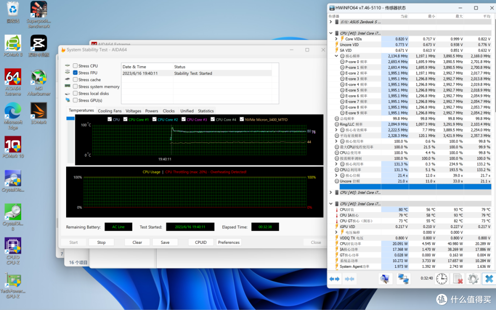
Task: Switch to the Cooling Fans tab
Action: pos(109,111)
